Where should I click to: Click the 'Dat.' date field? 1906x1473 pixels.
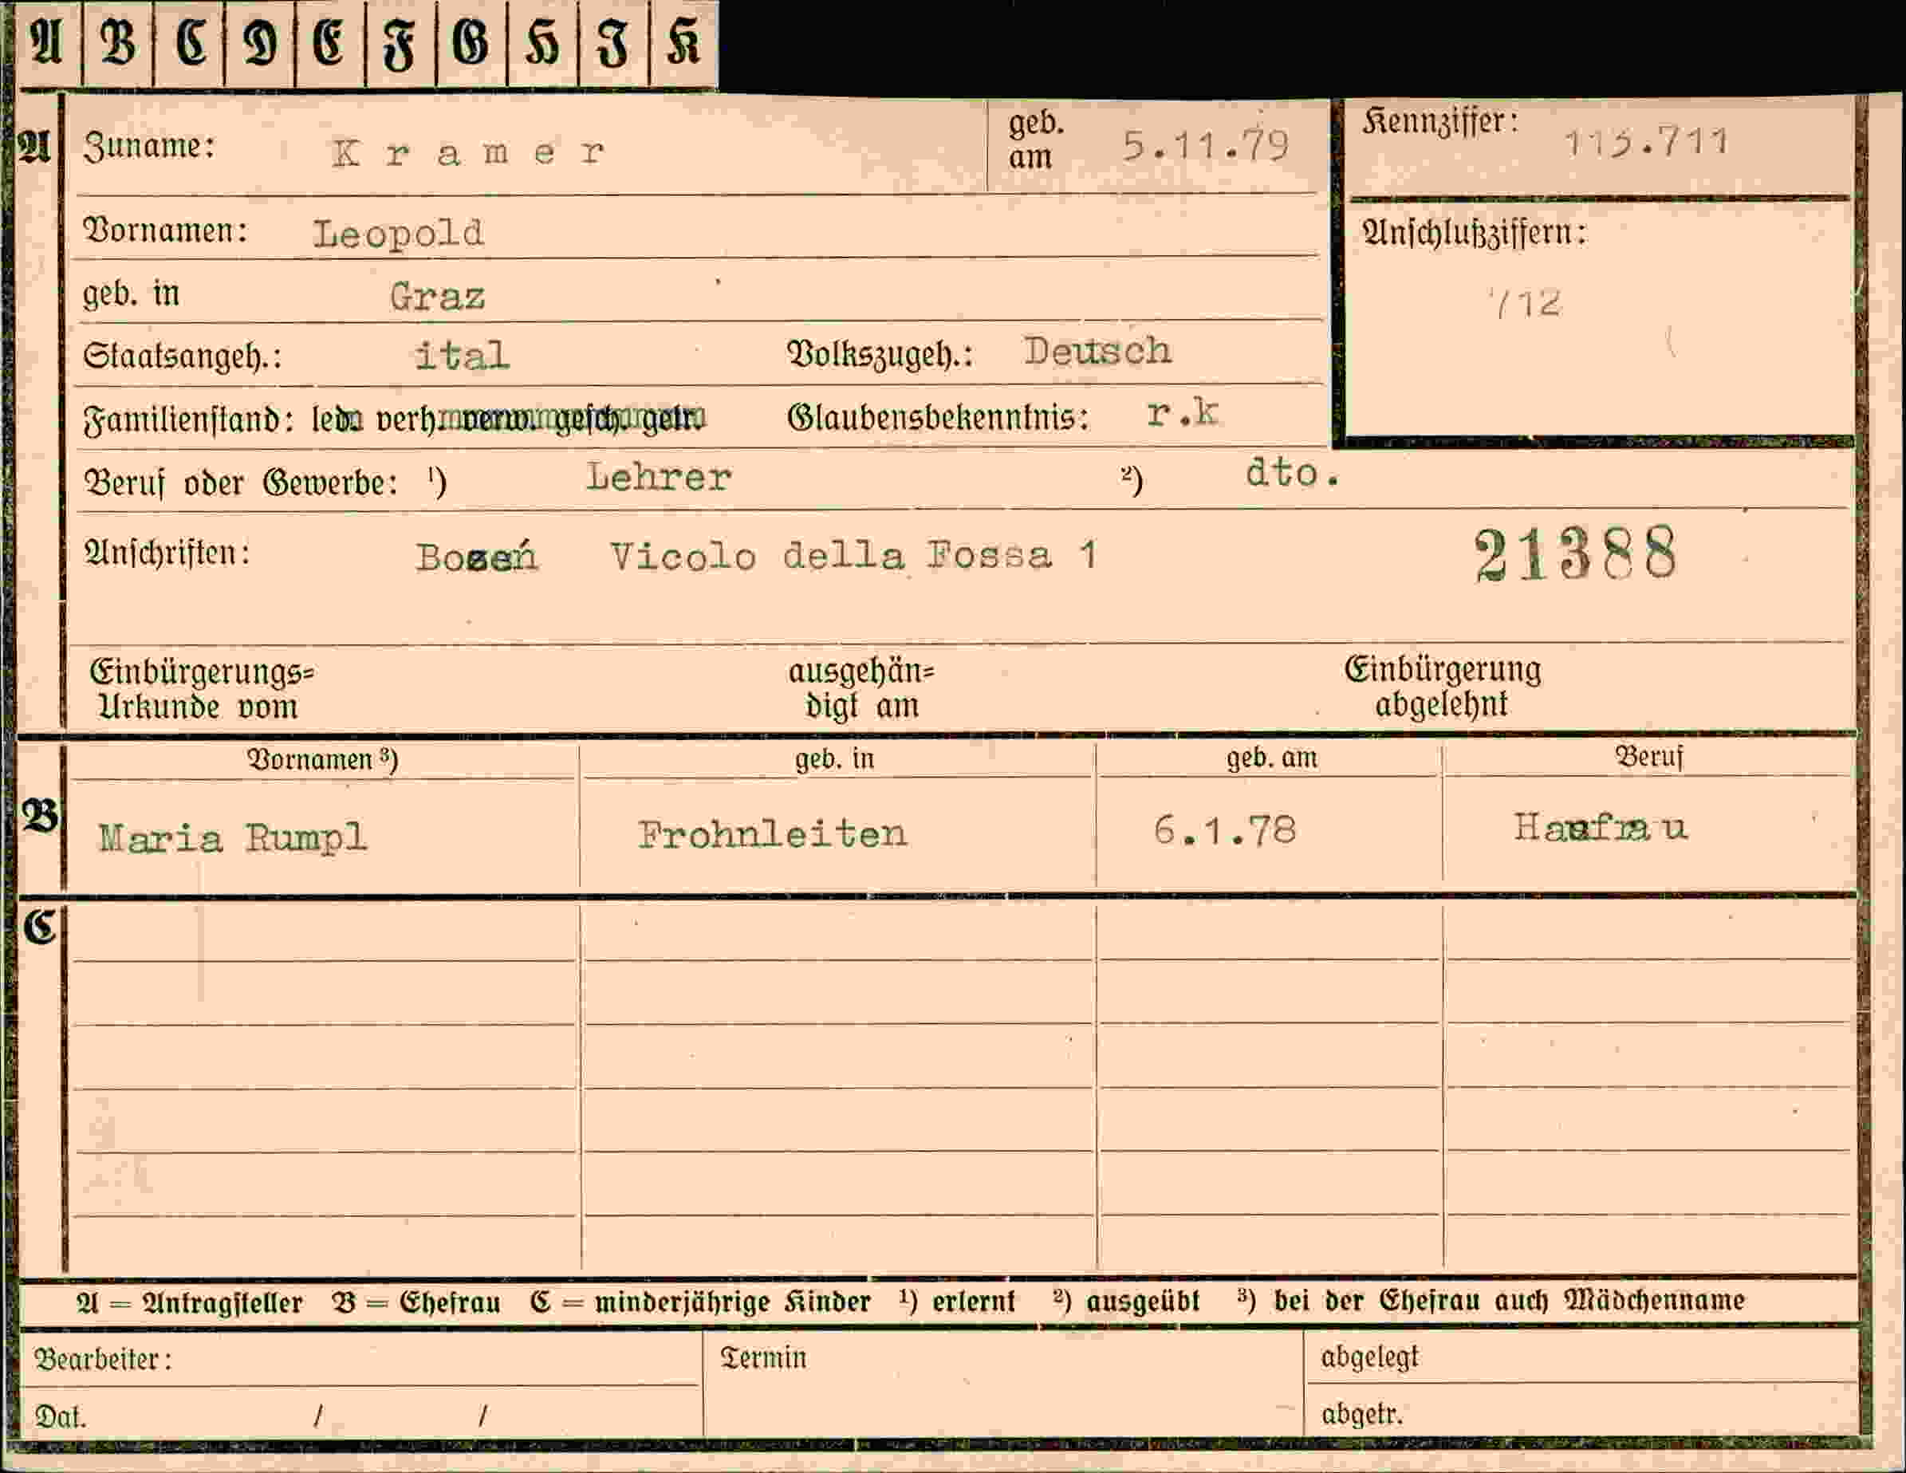tap(360, 1413)
